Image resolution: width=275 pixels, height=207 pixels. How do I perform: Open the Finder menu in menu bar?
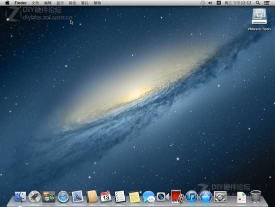click(x=20, y=3)
